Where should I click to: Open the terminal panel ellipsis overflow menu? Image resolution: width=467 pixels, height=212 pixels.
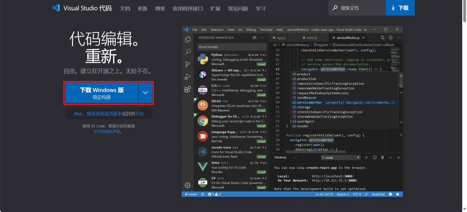tap(295, 158)
